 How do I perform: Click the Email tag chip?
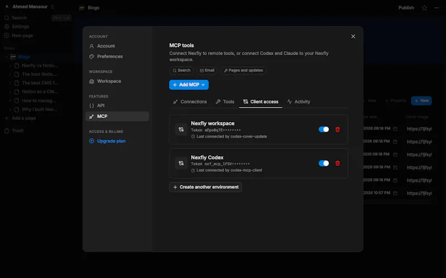point(207,71)
